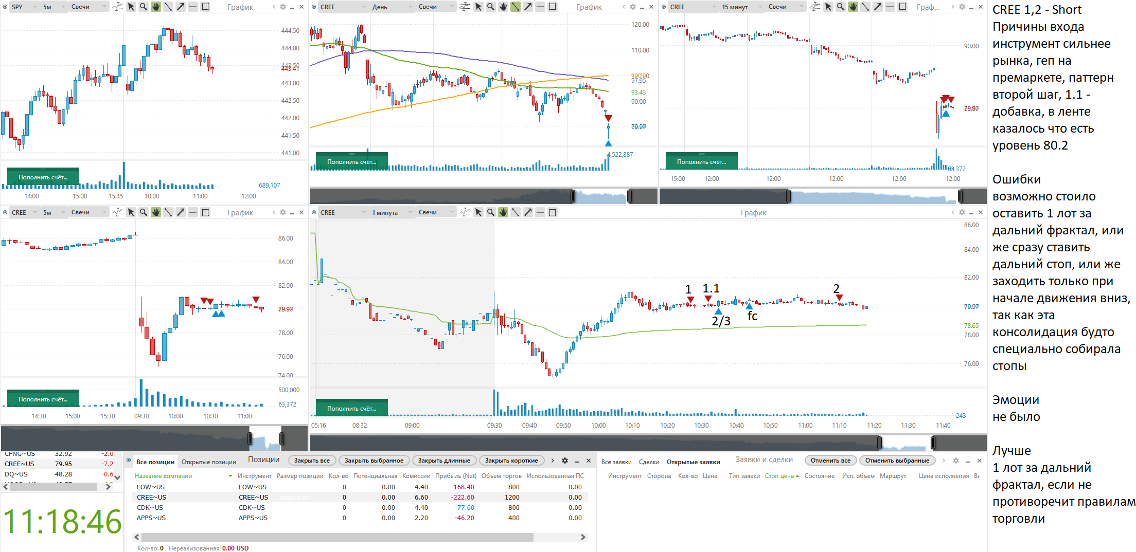Open indicators icon in CREE День chart

click(x=465, y=7)
